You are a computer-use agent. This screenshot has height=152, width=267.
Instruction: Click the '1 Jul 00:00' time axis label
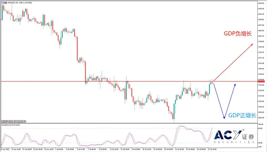[60, 149]
